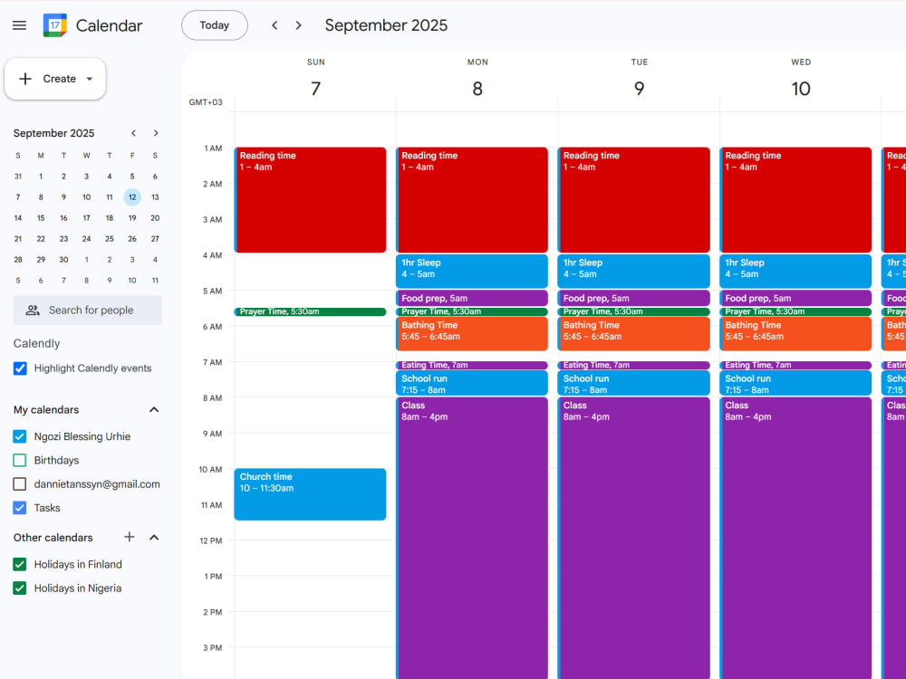Open Tuesday Class event
The image size is (906, 679).
tap(634, 538)
